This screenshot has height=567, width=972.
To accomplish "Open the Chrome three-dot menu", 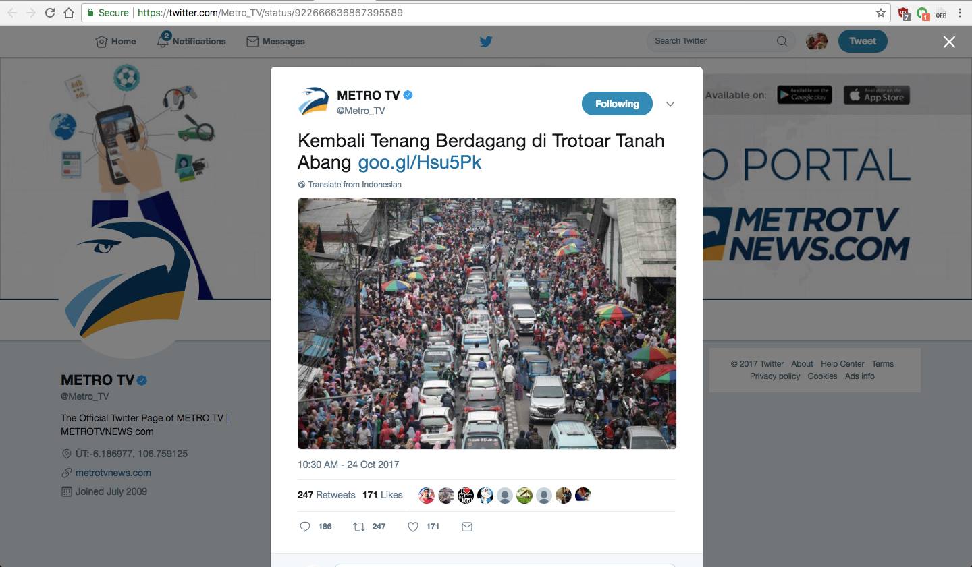I will pos(960,13).
